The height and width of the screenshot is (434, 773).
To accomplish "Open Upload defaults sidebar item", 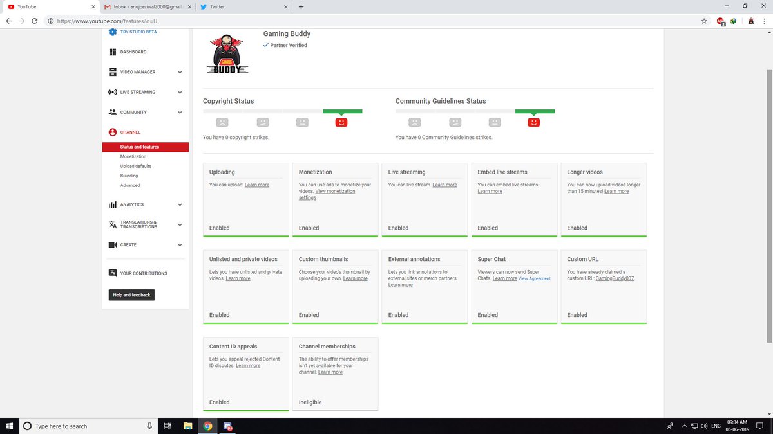I will [136, 166].
